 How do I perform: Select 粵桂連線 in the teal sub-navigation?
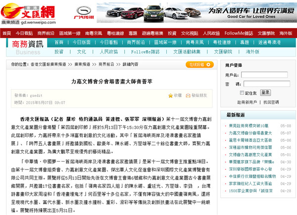[x=222, y=43]
